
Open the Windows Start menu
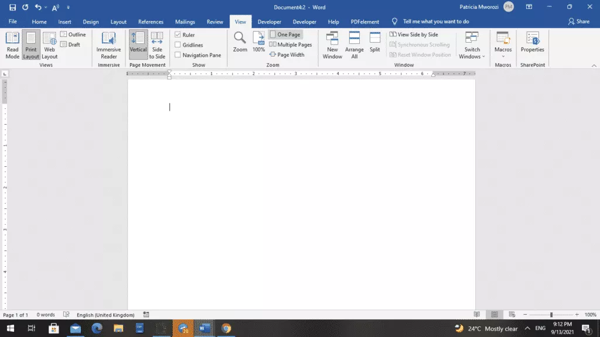11,328
